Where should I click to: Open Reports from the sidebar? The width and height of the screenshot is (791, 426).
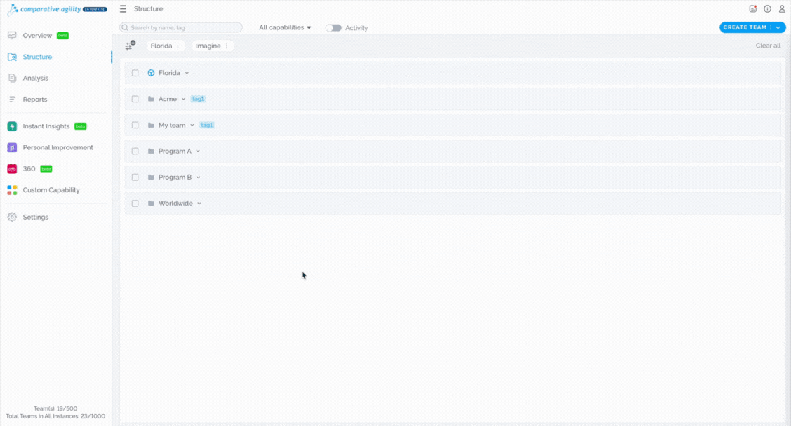coord(35,100)
